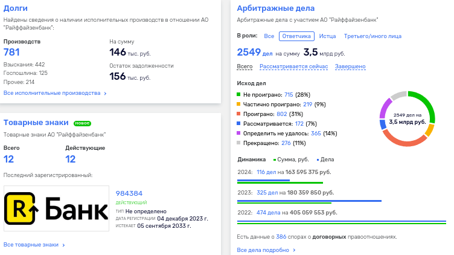The image size is (454, 255).
Task: Open 325 дел link for 2023
Action: coord(267,193)
